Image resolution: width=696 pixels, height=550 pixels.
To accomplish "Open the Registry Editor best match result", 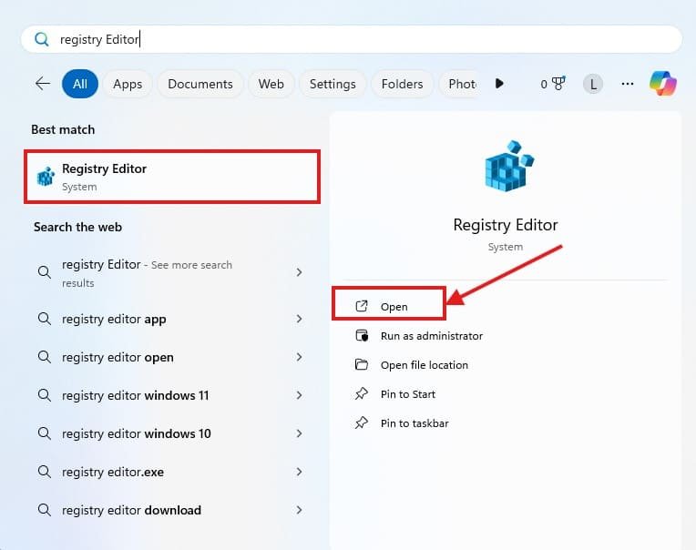I will 172,177.
